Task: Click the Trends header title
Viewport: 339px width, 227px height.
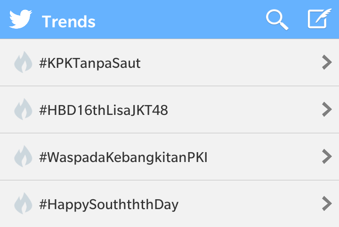Action: pos(69,22)
